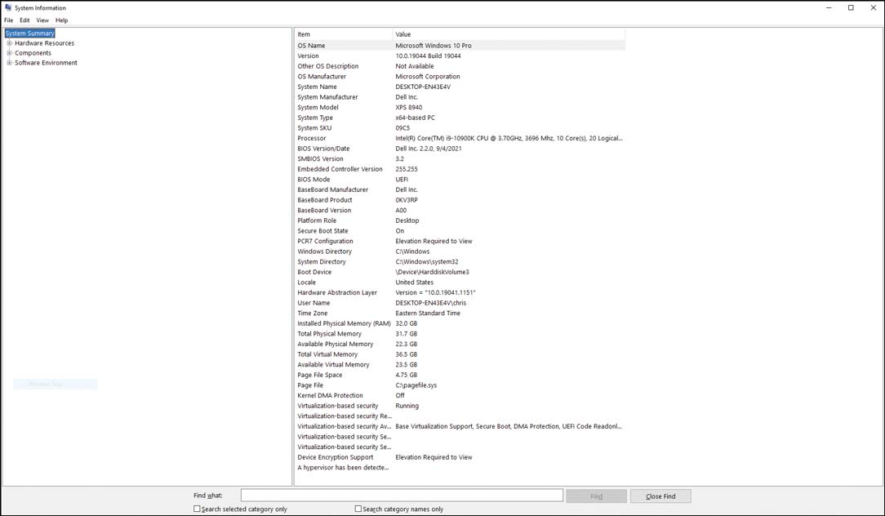Expand the Components tree node
The image size is (885, 516).
(9, 53)
